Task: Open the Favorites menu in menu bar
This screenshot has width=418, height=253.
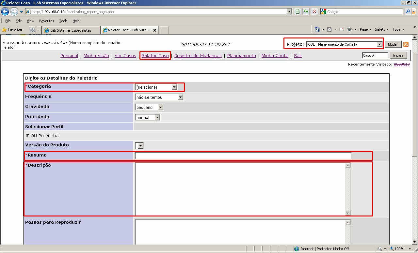Action: (47, 21)
